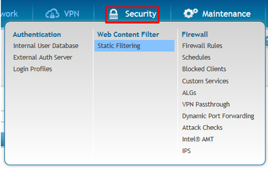268x169 pixels.
Task: Select ALGs firewall option
Action: (189, 93)
